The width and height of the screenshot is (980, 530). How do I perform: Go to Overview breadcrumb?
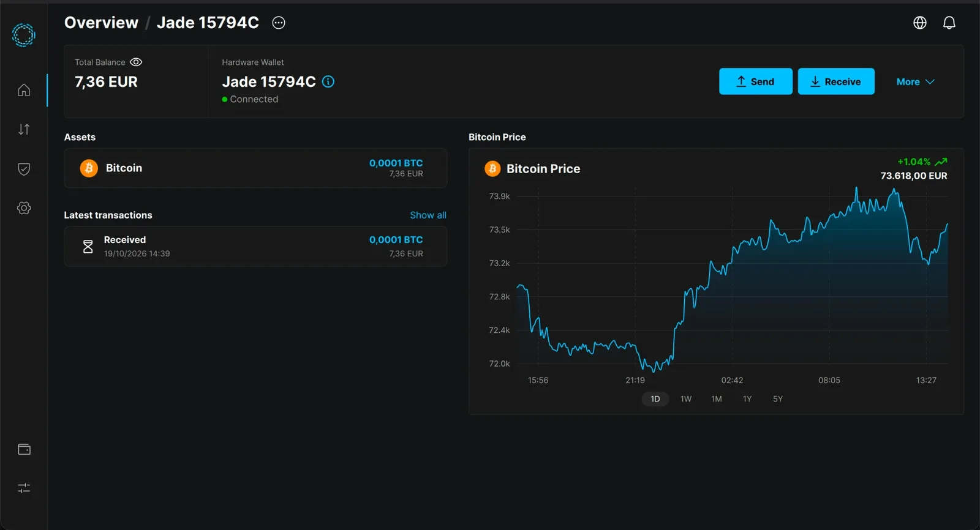coord(101,23)
